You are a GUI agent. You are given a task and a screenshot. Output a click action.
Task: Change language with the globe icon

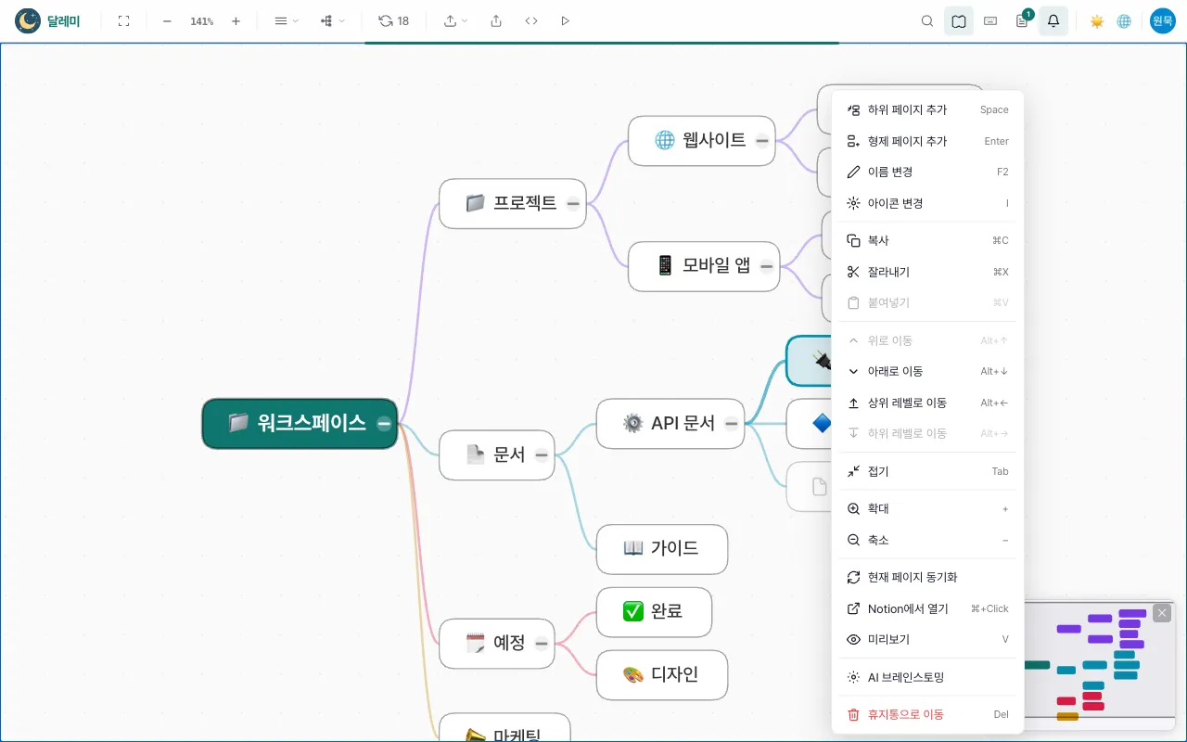1124,21
